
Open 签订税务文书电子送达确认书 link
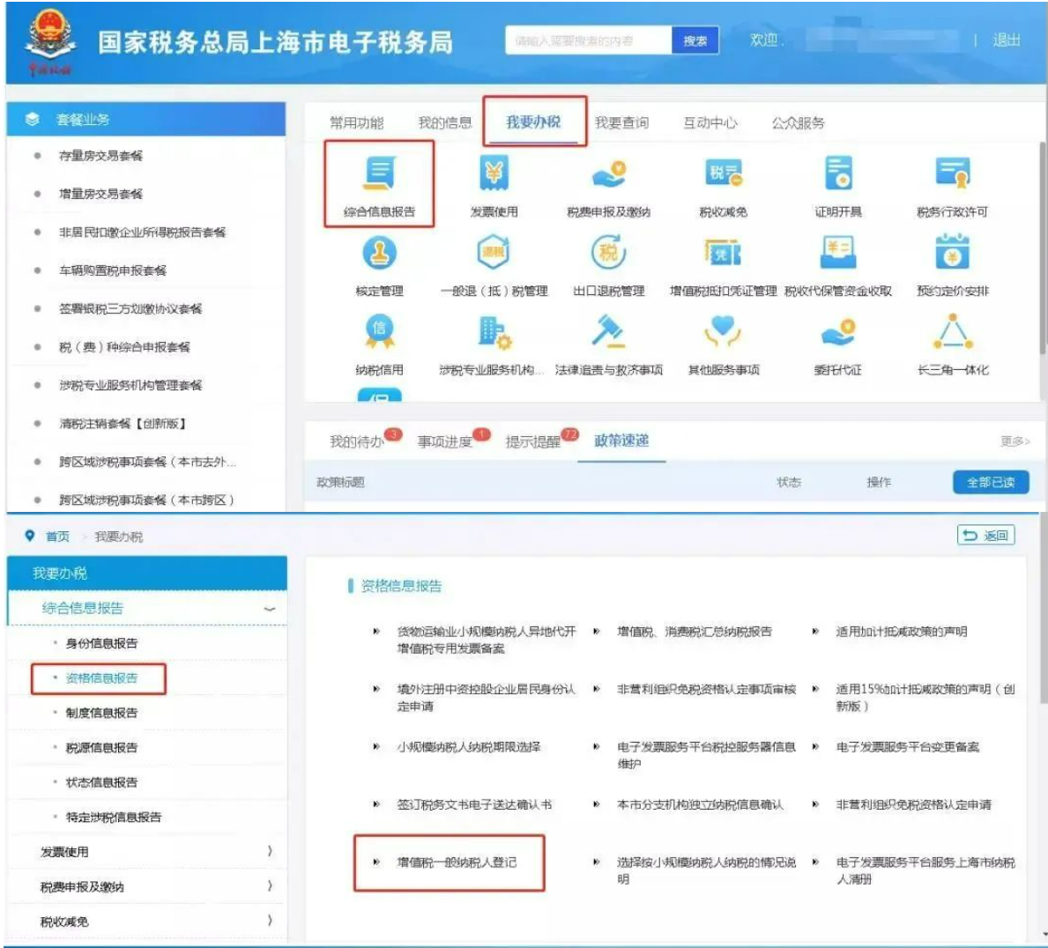tap(474, 804)
